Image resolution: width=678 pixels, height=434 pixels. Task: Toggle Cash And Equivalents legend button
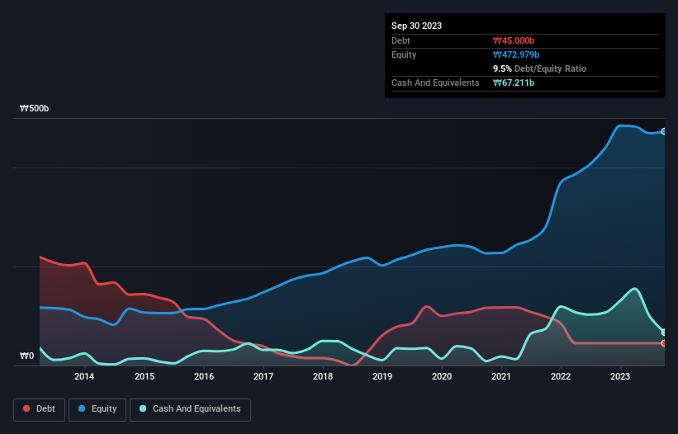pos(190,409)
